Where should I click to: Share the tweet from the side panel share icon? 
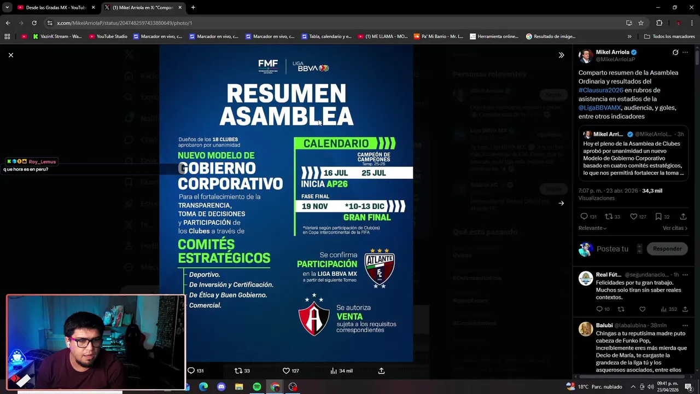click(x=683, y=217)
